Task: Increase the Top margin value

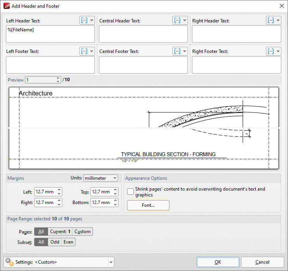Action: [116, 190]
